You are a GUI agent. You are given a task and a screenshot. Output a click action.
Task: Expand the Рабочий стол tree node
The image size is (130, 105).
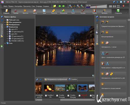(x=5, y=20)
